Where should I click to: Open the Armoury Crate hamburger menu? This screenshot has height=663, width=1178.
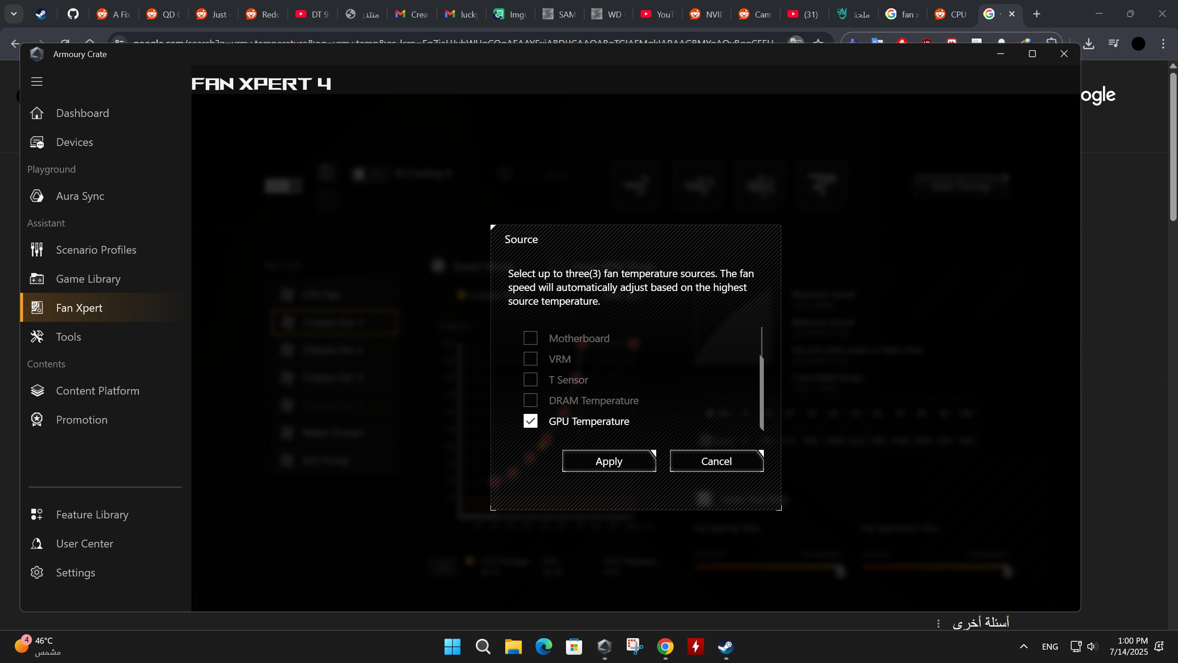pyautogui.click(x=37, y=81)
